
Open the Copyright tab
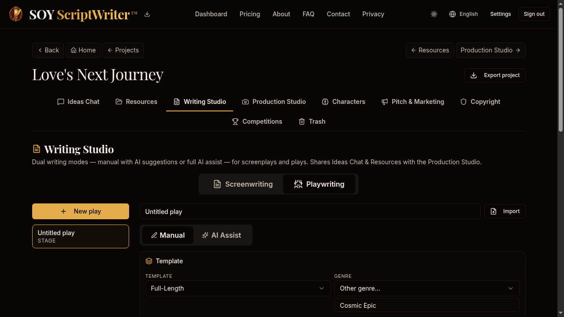(x=480, y=102)
